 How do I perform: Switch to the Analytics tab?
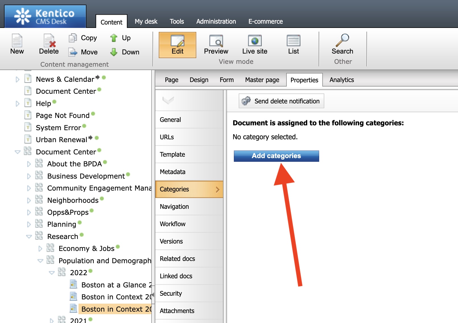click(x=341, y=80)
